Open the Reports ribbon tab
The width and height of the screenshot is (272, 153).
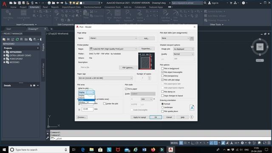[55, 7]
